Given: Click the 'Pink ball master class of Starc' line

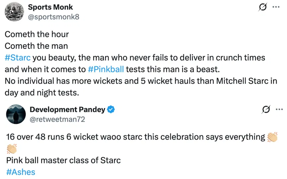Looking at the screenshot, I should click(63, 161).
